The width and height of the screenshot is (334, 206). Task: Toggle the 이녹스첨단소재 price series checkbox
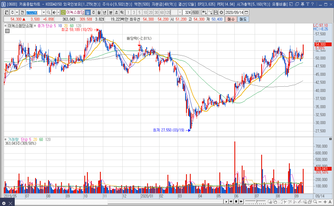point(6,26)
